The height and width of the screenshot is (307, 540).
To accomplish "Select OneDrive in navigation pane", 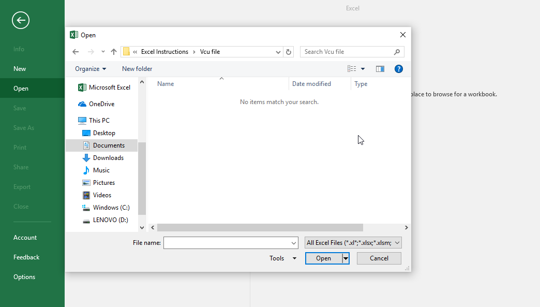I will [x=101, y=104].
